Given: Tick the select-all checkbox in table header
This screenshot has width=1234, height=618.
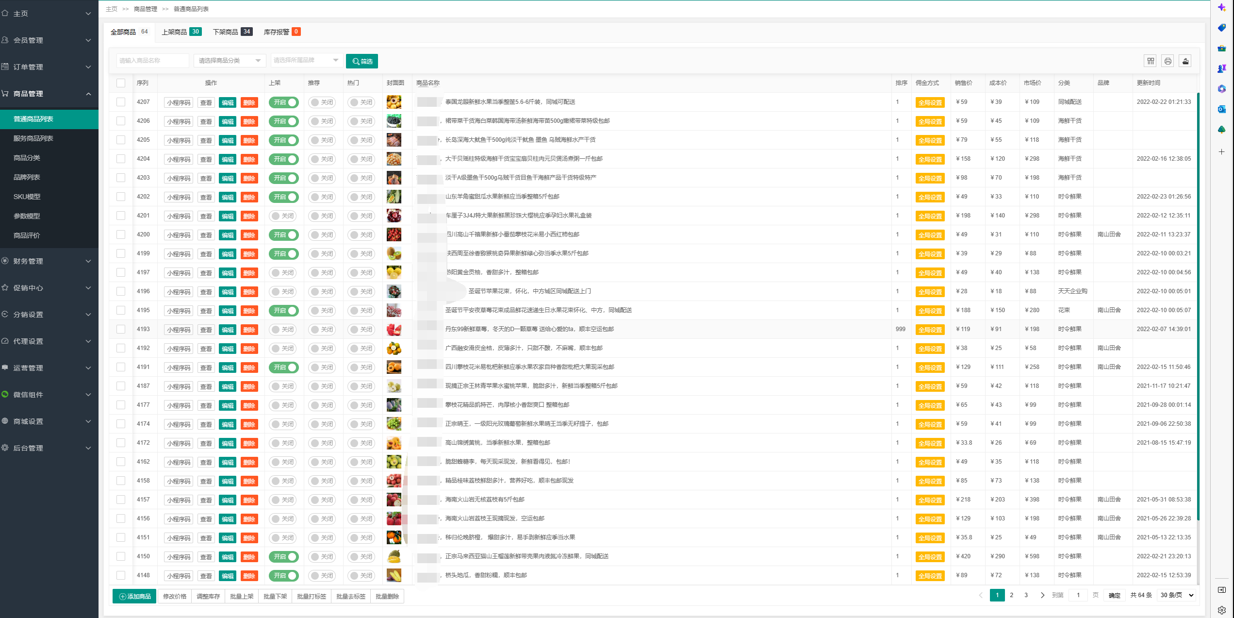Looking at the screenshot, I should click(121, 83).
